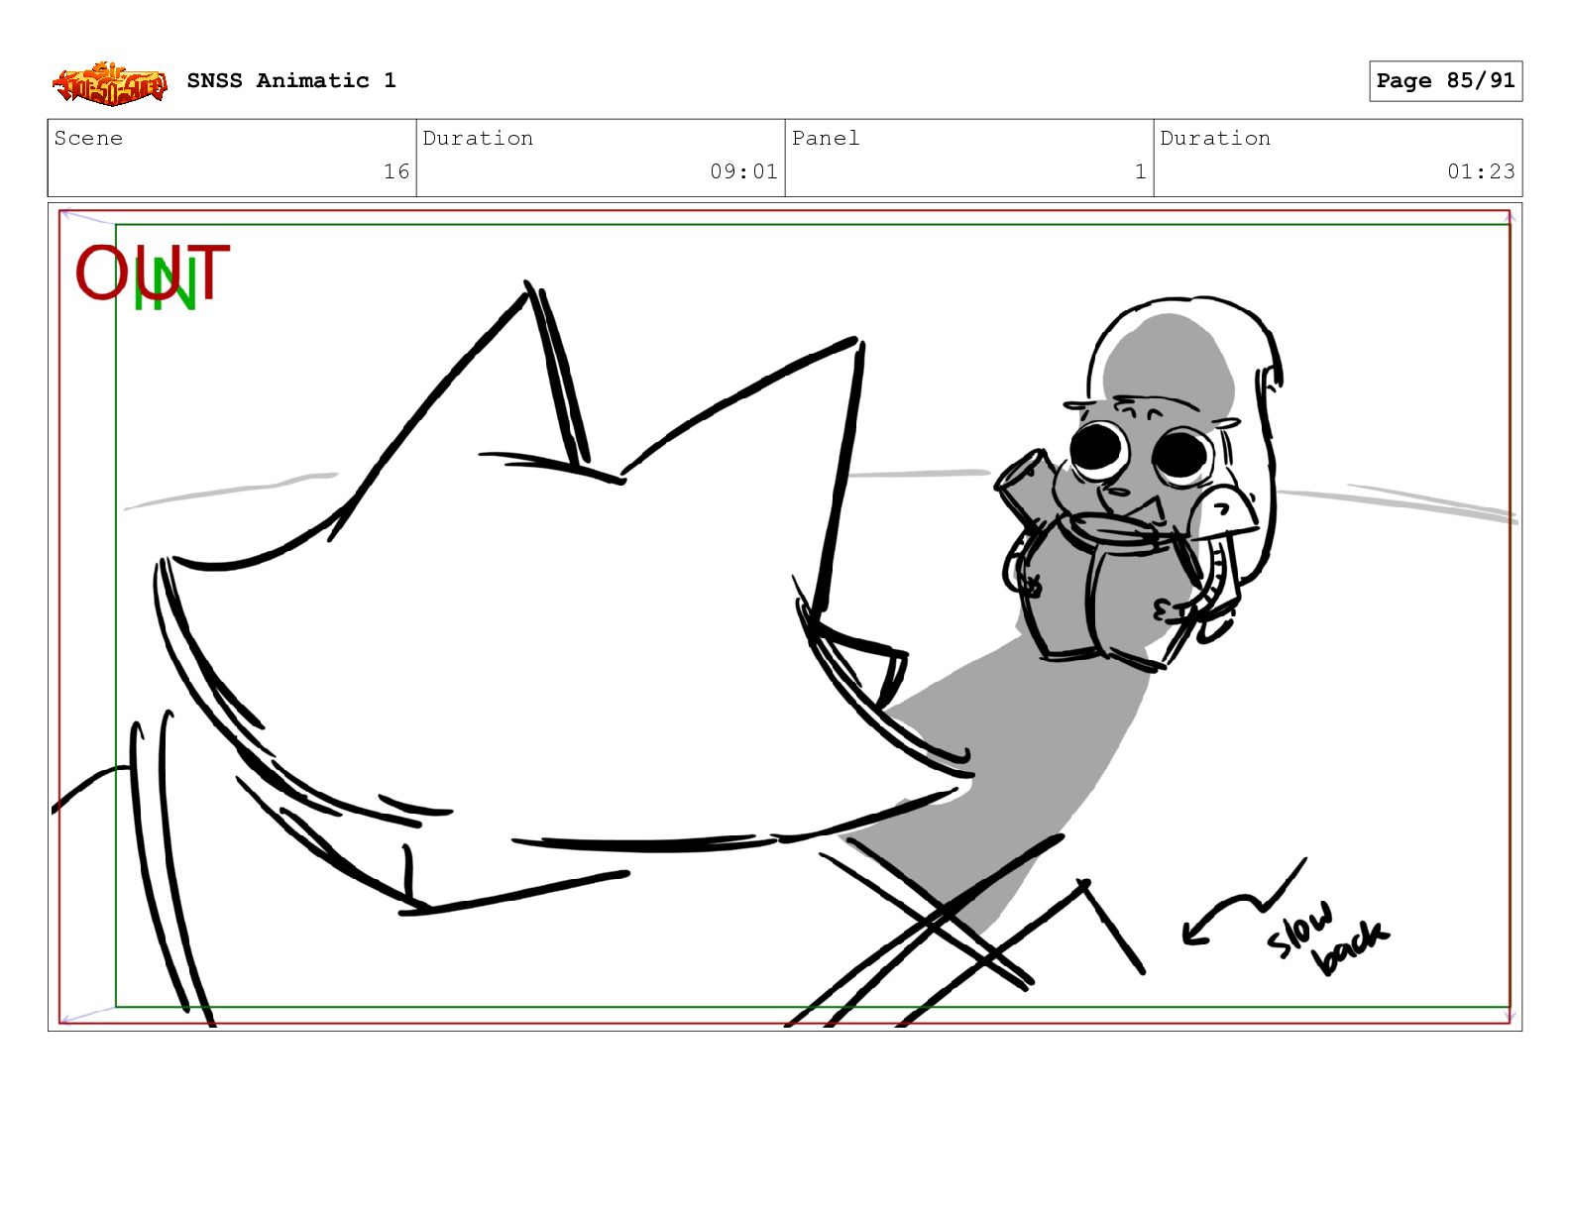Click the red 'OUT' camera frame label
The image size is (1570, 1213).
tap(153, 272)
